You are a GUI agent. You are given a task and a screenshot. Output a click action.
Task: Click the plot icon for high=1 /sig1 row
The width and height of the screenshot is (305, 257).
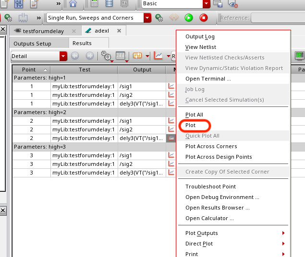point(171,86)
